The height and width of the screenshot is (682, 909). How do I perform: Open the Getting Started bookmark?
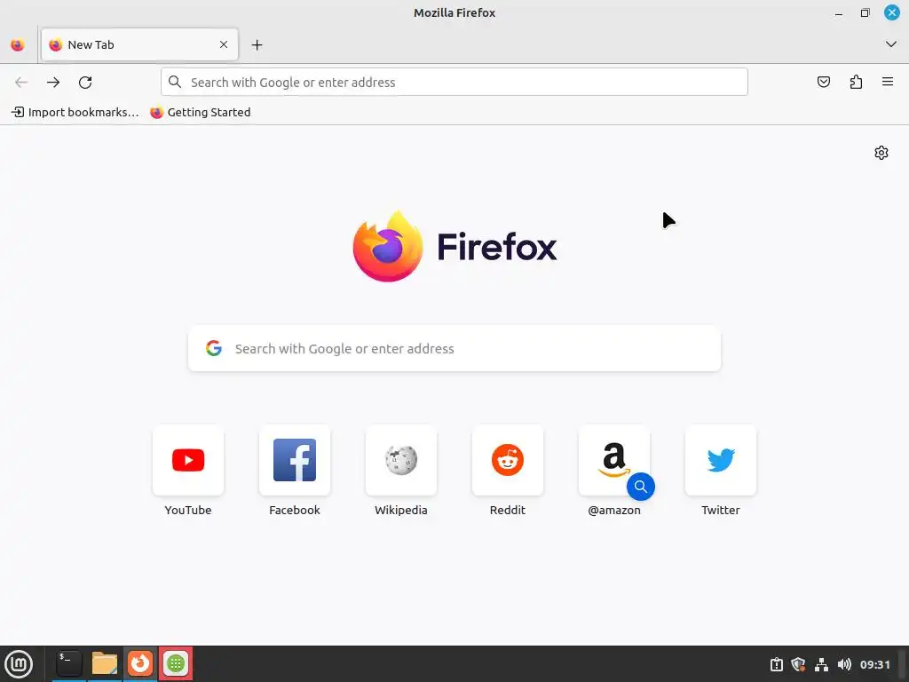(x=200, y=112)
